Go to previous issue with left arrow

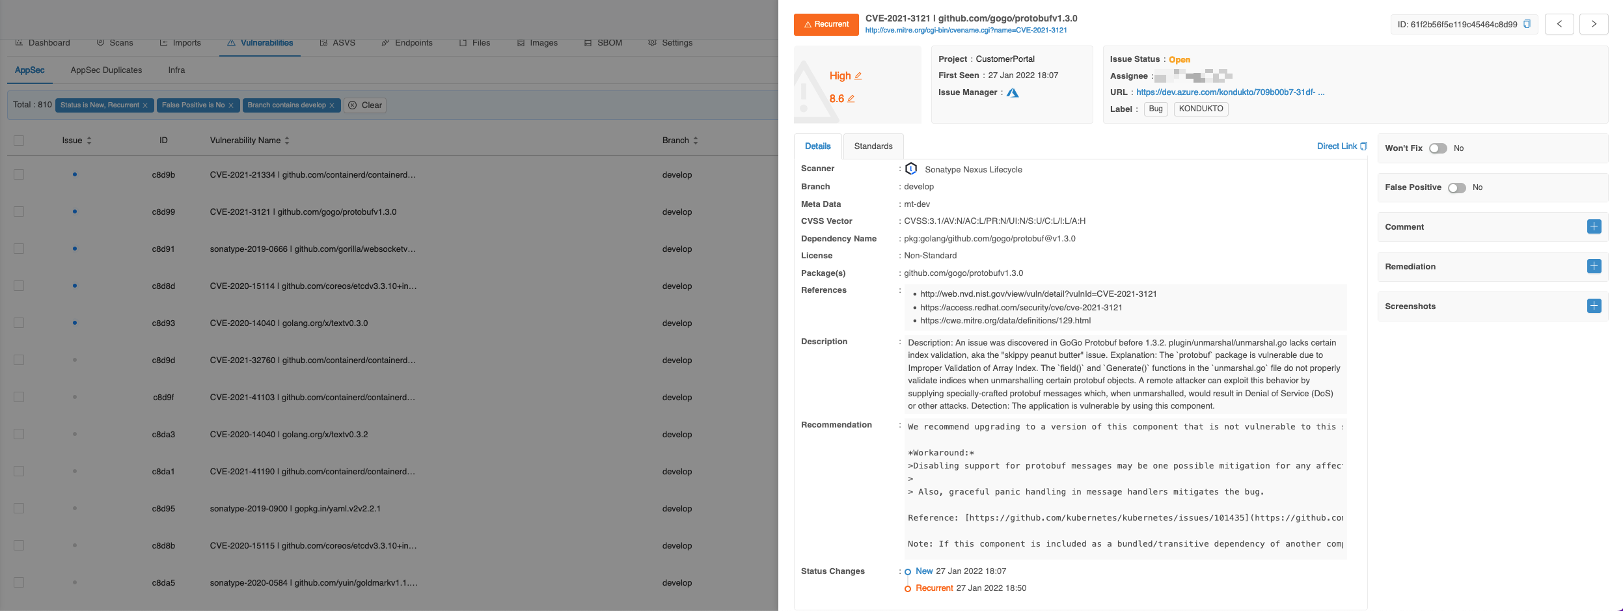[x=1559, y=24]
